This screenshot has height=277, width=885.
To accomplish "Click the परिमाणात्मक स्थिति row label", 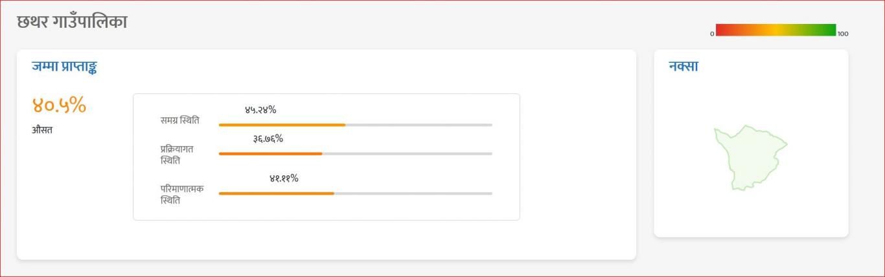I will coord(182,195).
